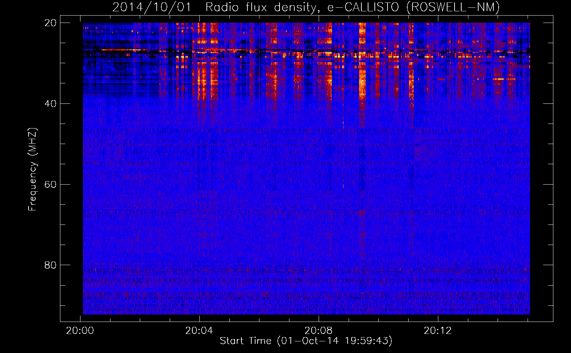Viewport: 571px width, 353px height.
Task: Click the '20:00' time tick label
Action: (80, 330)
